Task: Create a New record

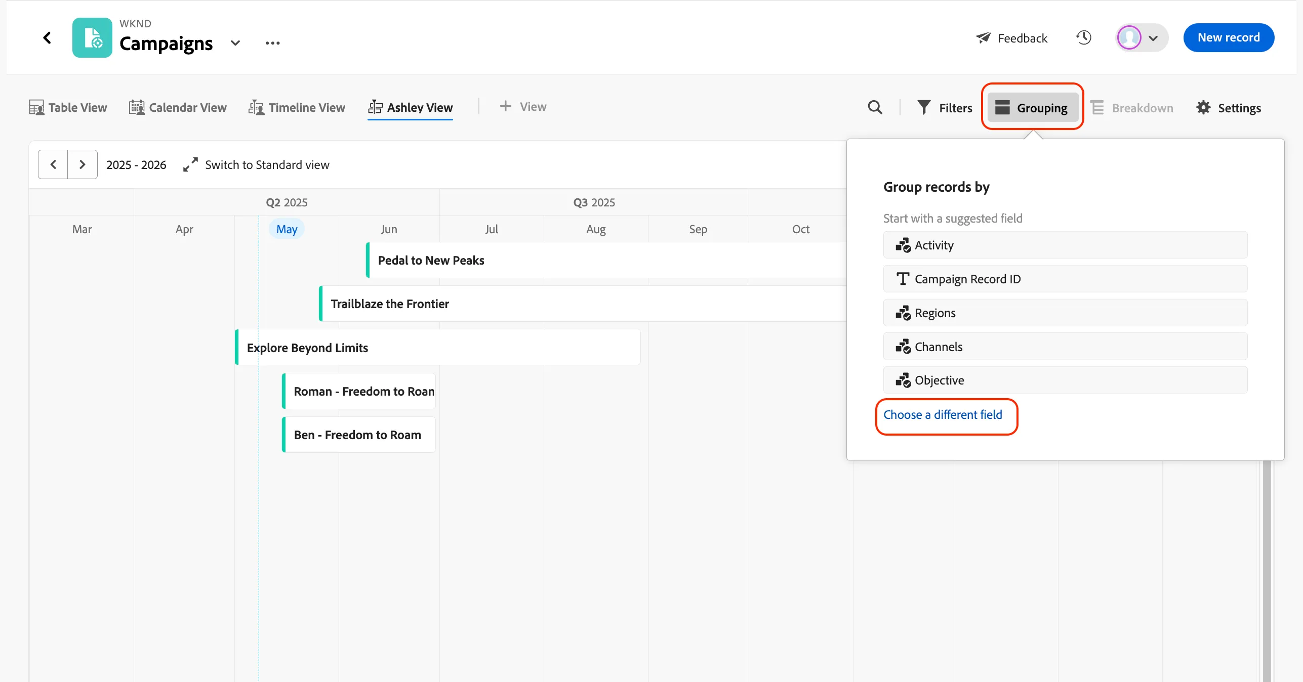Action: pyautogui.click(x=1229, y=37)
